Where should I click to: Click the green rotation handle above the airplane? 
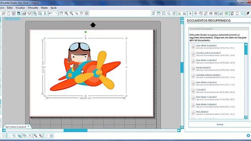[85, 32]
